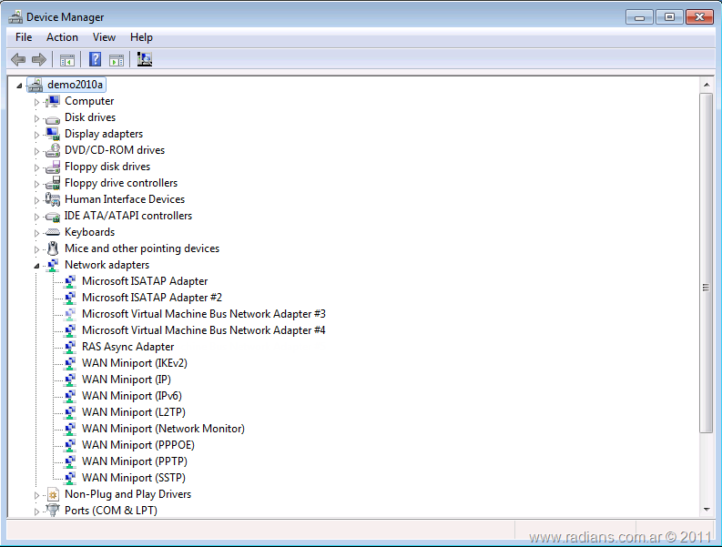Expand the Display adapters node
Image resolution: width=722 pixels, height=547 pixels.
point(37,135)
